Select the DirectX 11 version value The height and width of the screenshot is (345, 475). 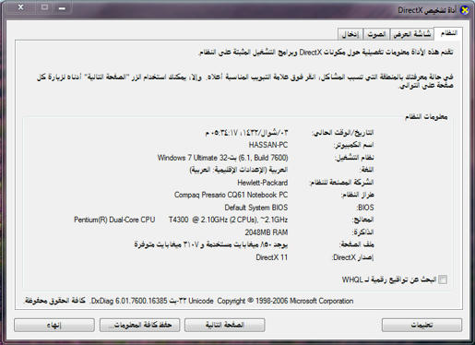click(x=272, y=257)
